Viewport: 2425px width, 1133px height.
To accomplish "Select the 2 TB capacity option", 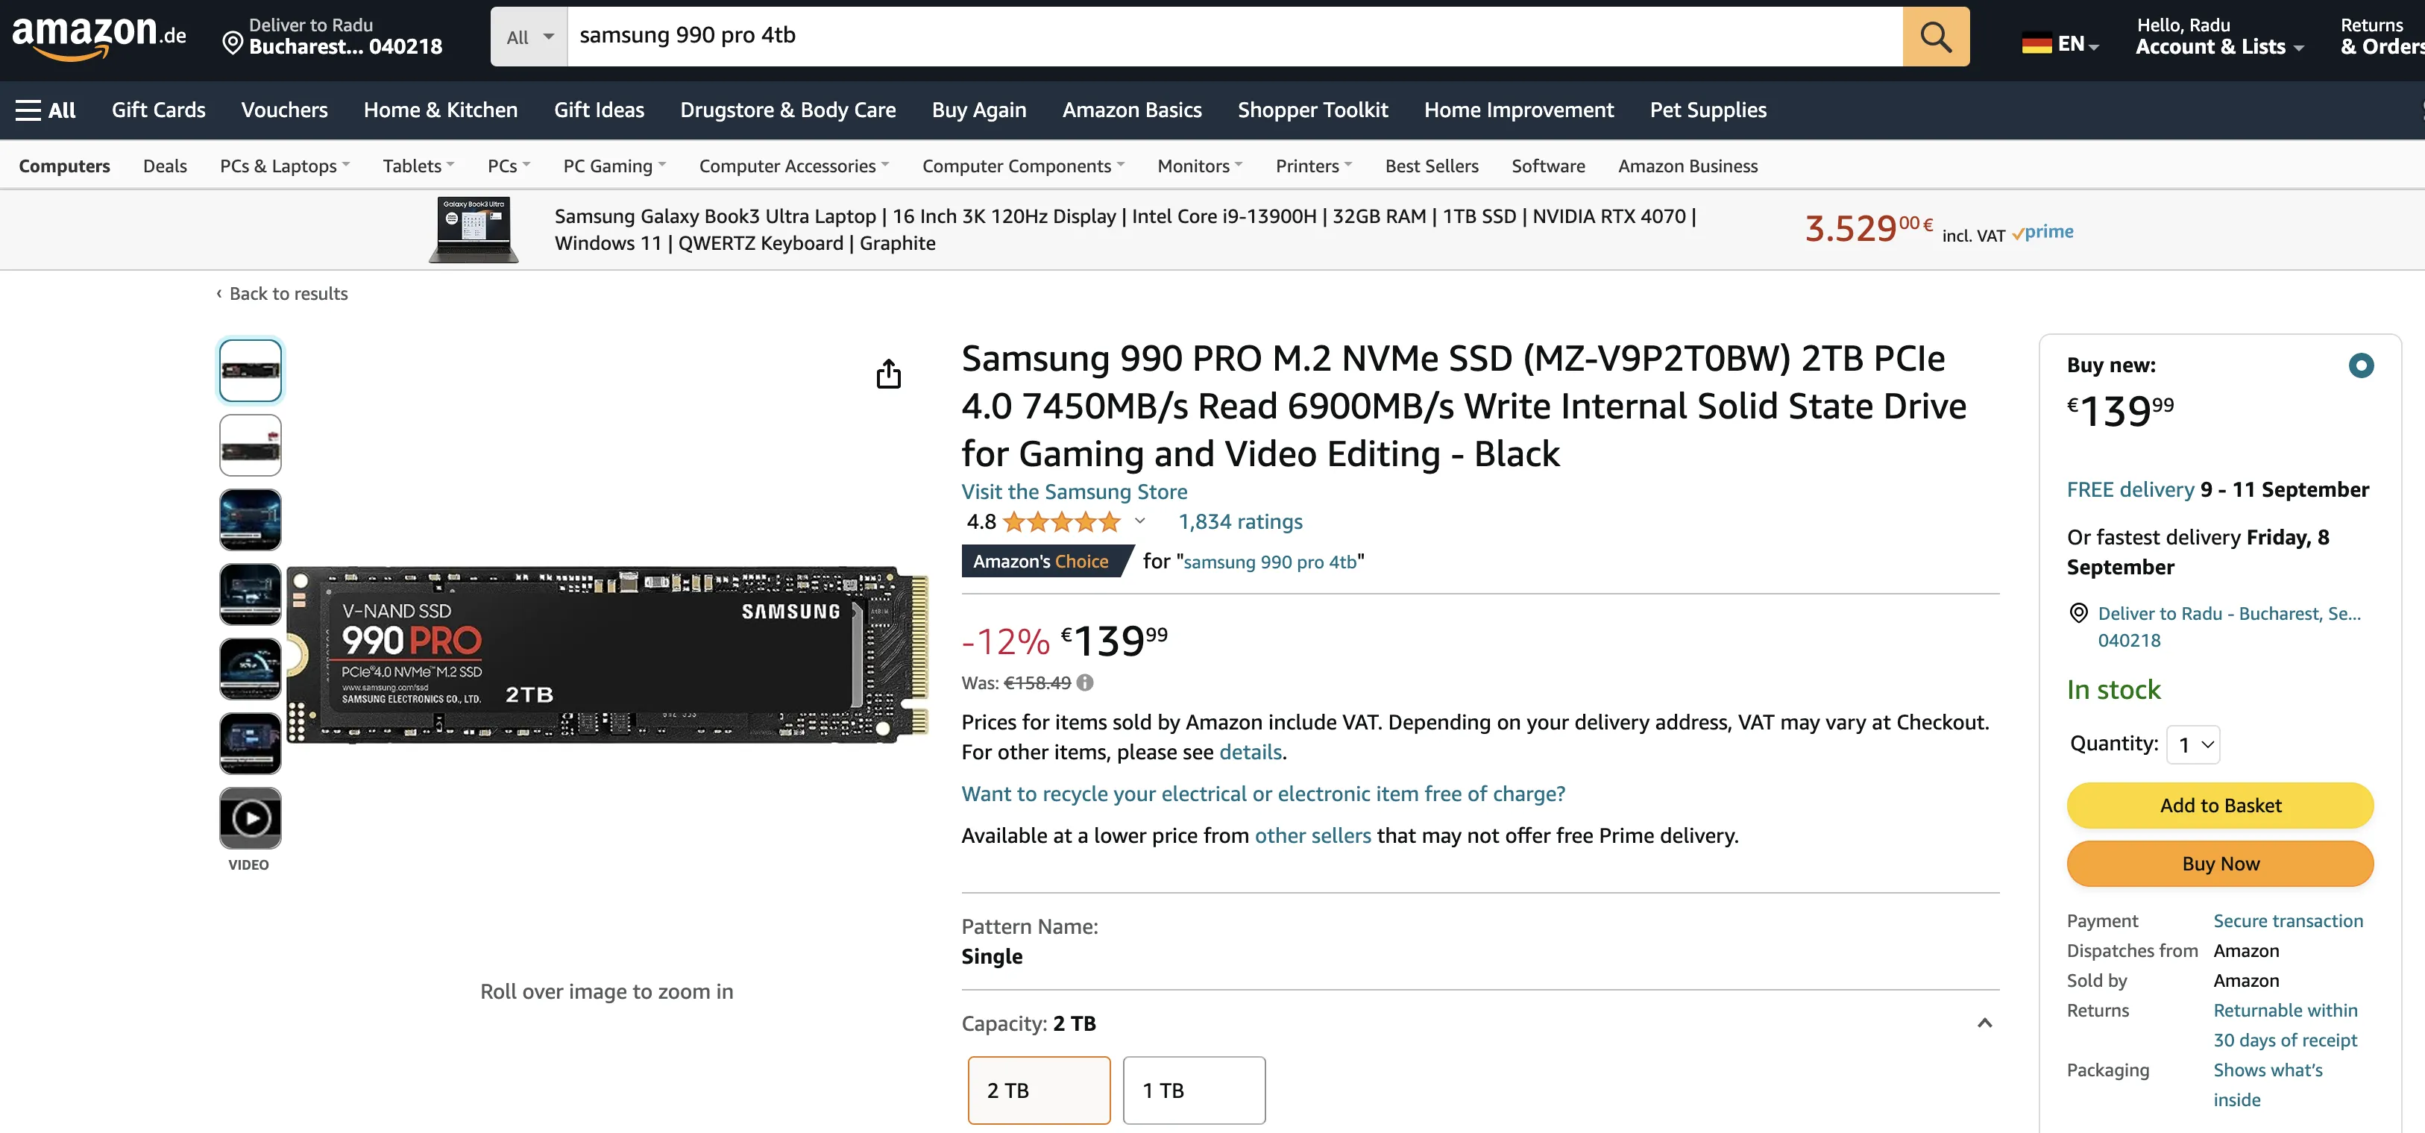I will pyautogui.click(x=1038, y=1090).
